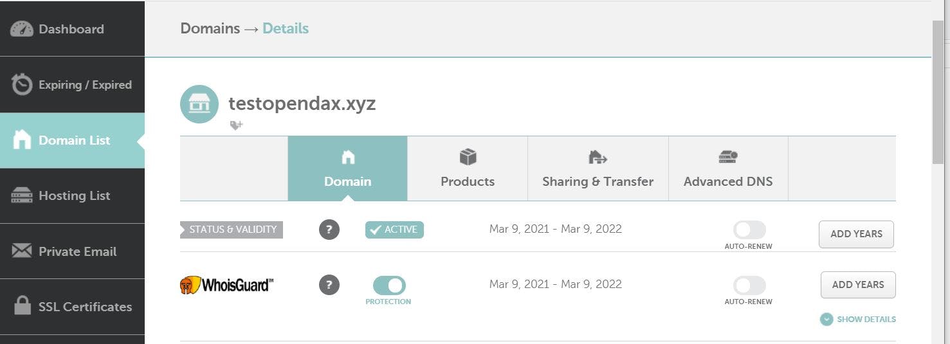Click Add Years for domain validity

(x=856, y=234)
